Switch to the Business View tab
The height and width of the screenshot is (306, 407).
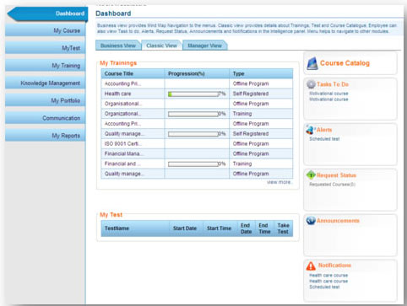coord(118,46)
